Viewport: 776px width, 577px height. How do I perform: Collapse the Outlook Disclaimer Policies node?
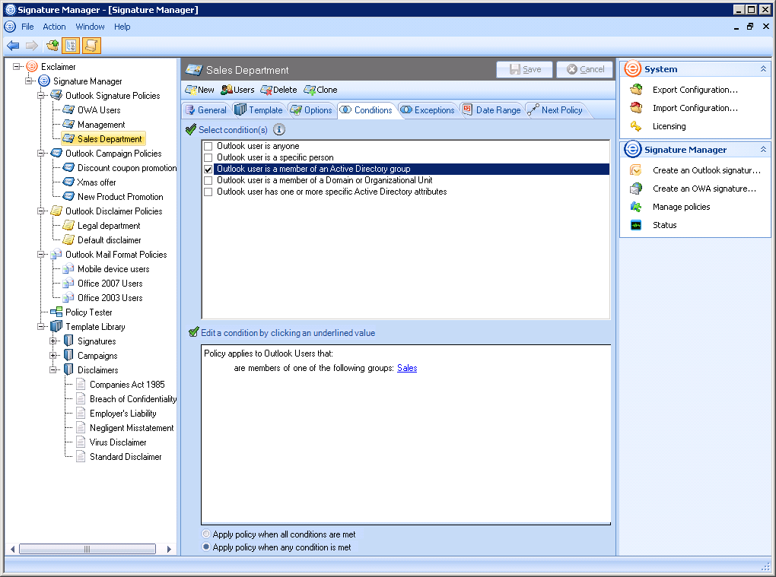point(41,211)
